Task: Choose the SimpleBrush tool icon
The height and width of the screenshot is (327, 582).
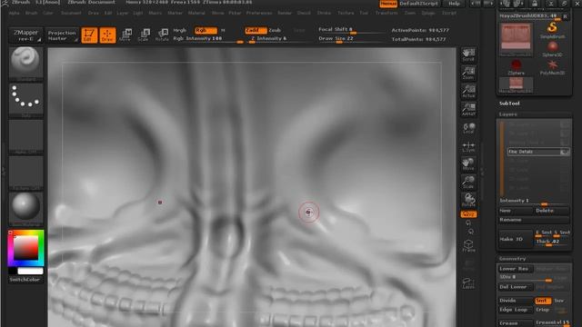Action: [552, 30]
